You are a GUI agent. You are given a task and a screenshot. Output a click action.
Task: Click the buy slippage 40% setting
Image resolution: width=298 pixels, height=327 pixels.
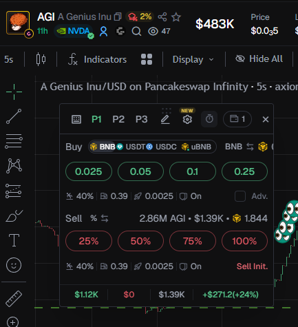pyautogui.click(x=80, y=196)
